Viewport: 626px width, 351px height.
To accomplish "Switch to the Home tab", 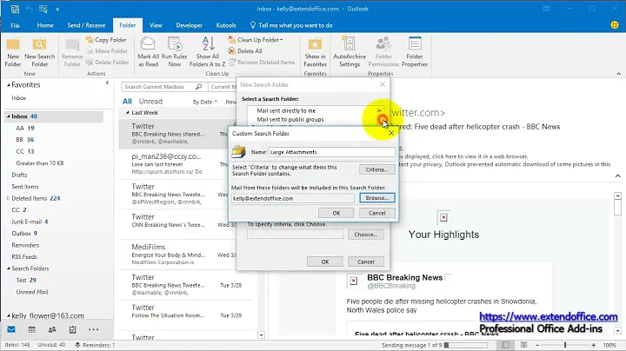I will [45, 25].
